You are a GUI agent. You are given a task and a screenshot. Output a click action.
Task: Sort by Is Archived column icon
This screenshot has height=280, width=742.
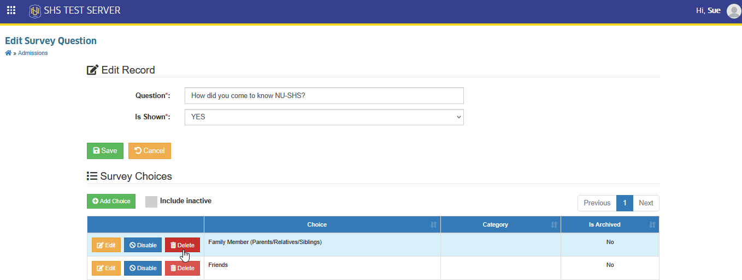(x=652, y=224)
